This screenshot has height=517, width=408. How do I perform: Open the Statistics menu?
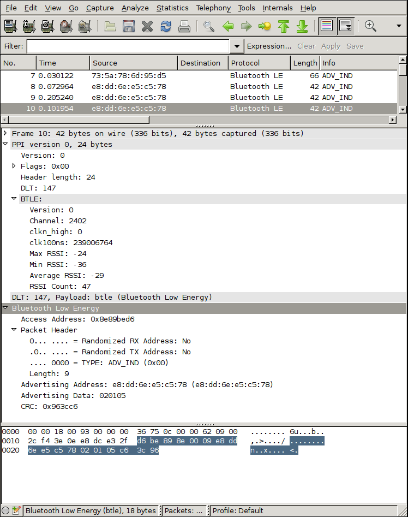click(x=172, y=8)
